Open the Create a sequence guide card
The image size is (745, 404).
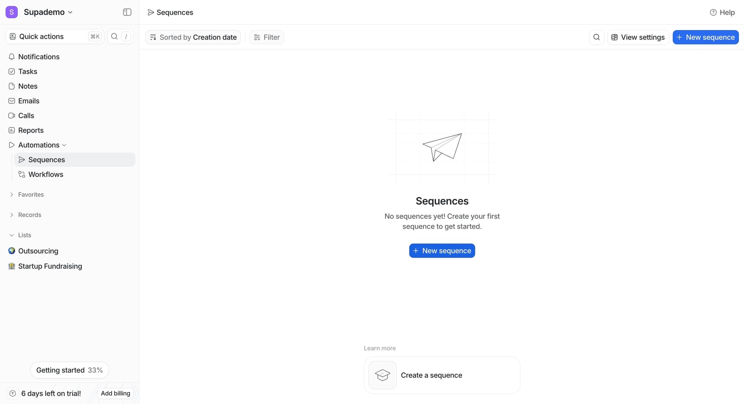[442, 375]
